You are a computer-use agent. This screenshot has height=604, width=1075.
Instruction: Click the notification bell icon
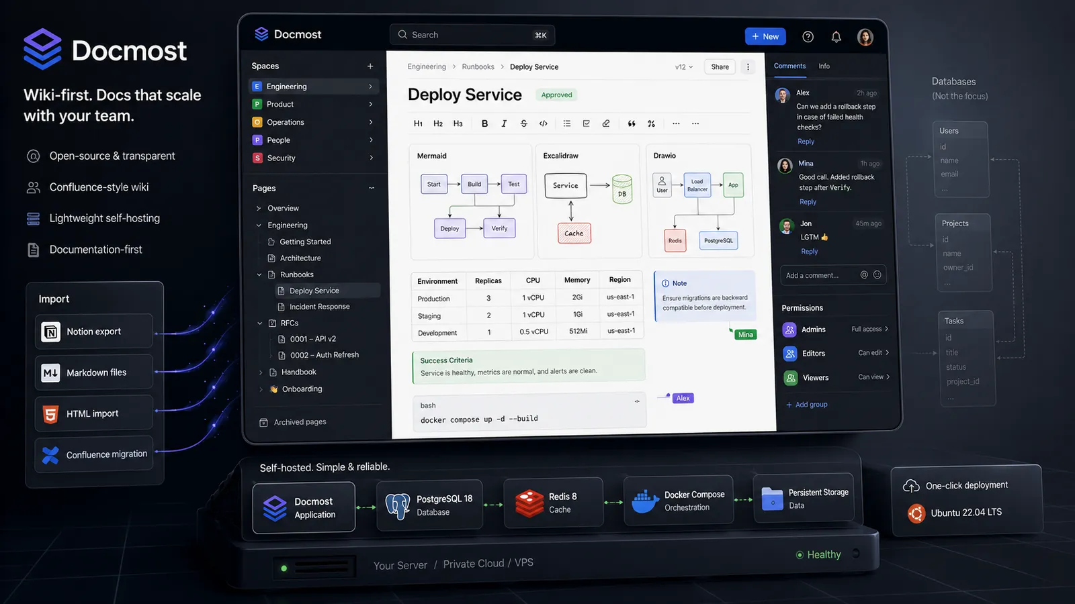pyautogui.click(x=836, y=37)
